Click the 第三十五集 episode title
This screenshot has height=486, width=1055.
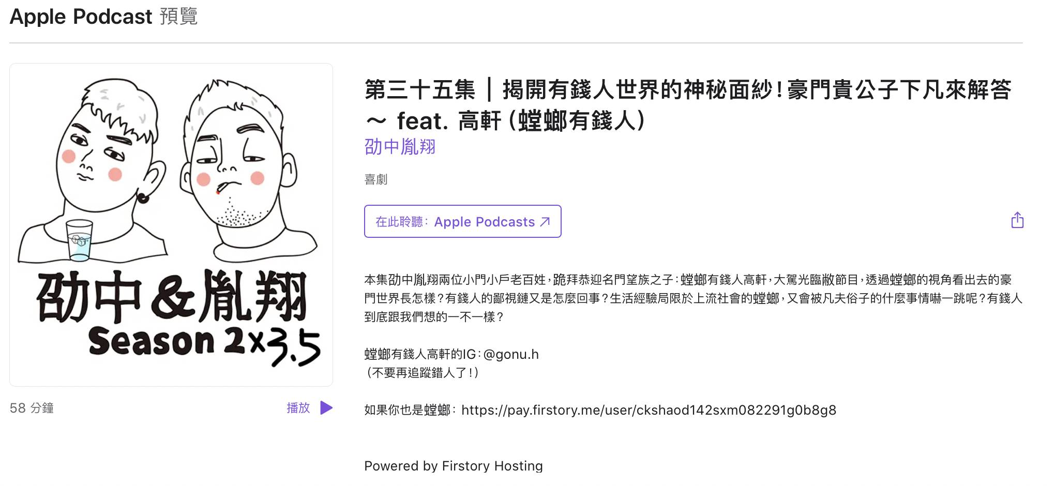(x=688, y=105)
